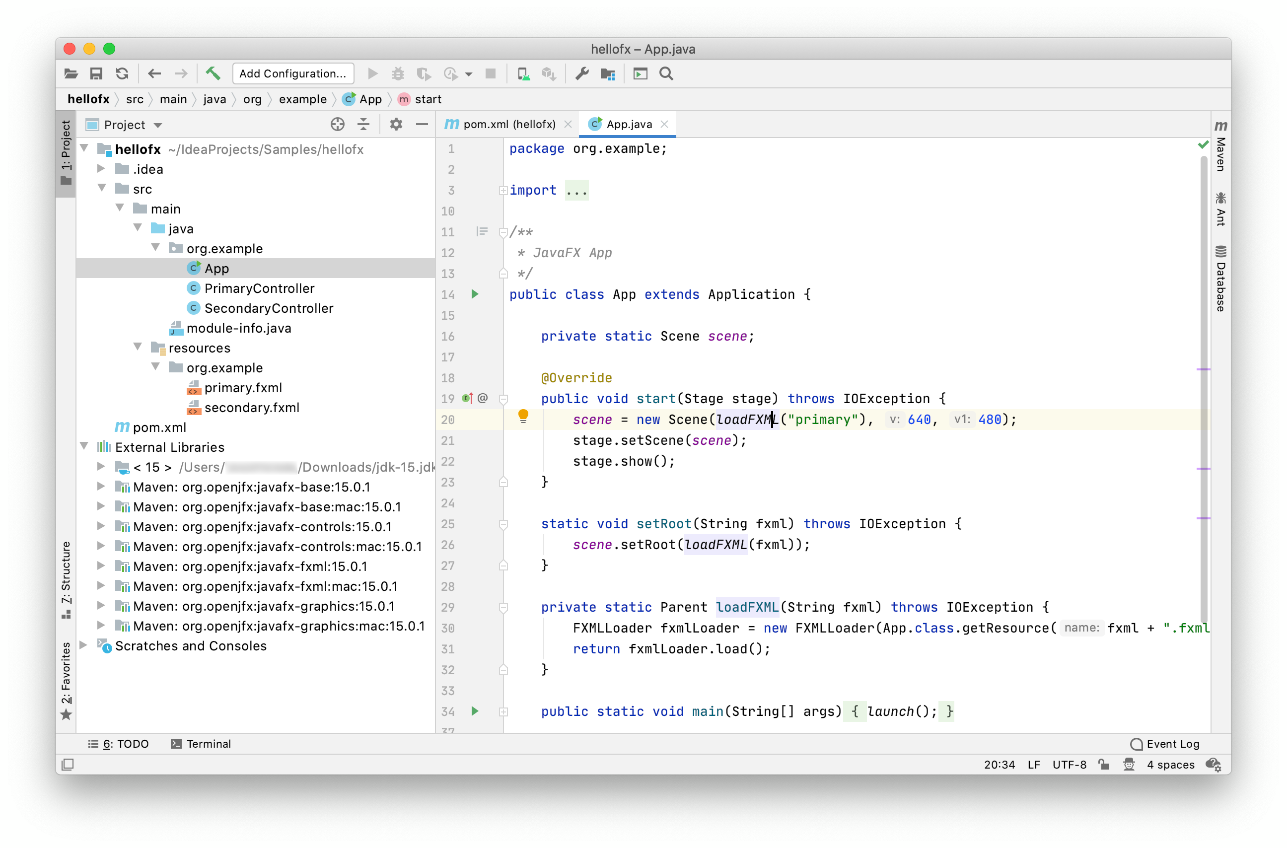Expand the .idea folder
Viewport: 1287px width, 848px height.
click(x=101, y=169)
